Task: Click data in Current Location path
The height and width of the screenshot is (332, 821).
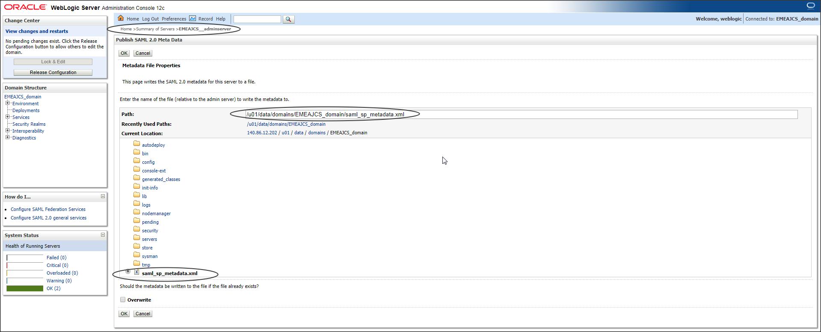Action: (x=299, y=133)
